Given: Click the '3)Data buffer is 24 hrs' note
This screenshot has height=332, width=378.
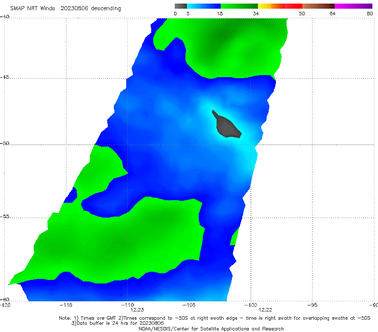Looking at the screenshot, I should pyautogui.click(x=117, y=323).
